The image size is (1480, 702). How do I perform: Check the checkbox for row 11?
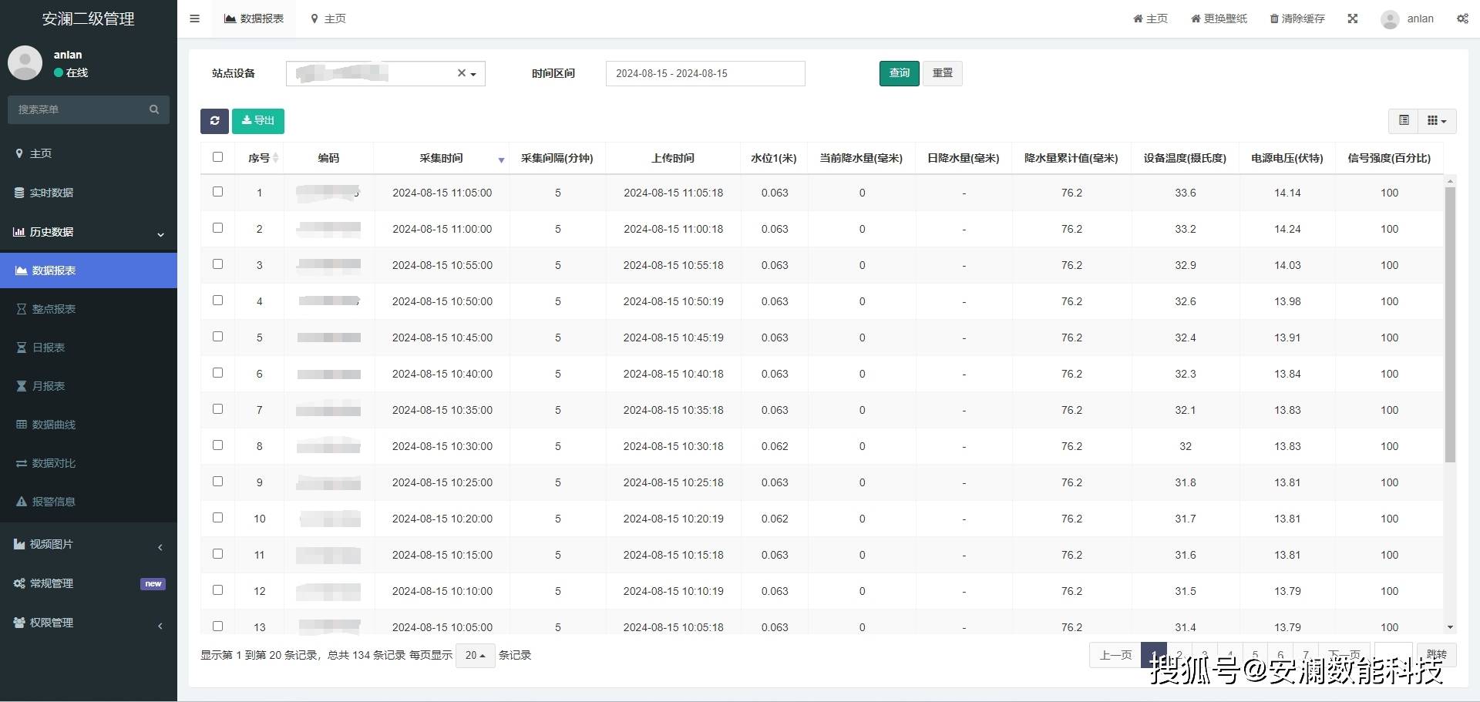click(217, 554)
